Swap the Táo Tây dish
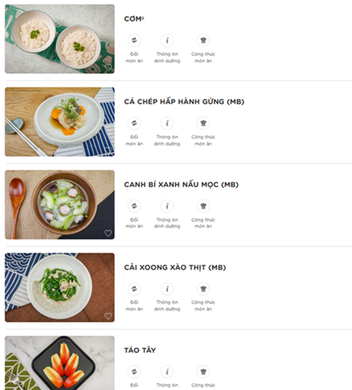 [134, 371]
